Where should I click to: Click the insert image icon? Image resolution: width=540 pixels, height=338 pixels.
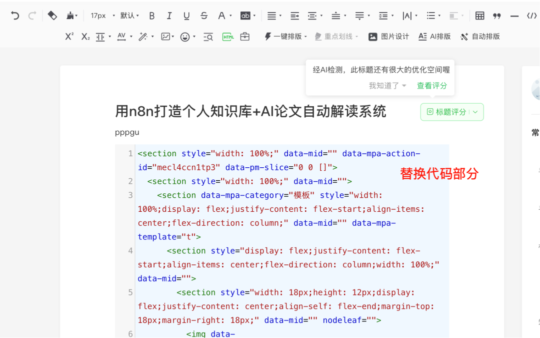[165, 36]
